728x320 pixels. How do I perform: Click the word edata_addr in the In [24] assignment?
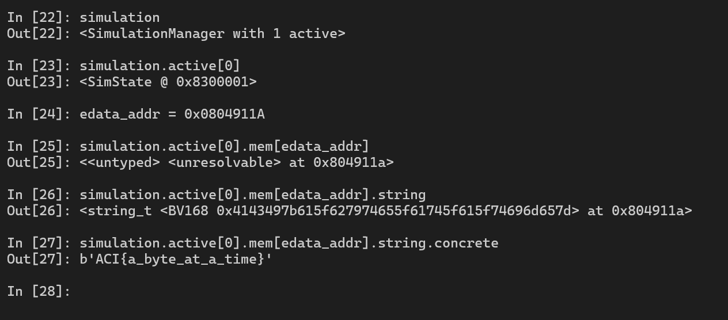[120, 114]
